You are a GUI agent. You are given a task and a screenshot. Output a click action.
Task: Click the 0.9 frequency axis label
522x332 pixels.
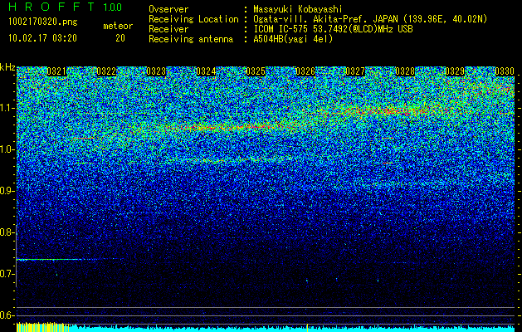[x=7, y=191]
